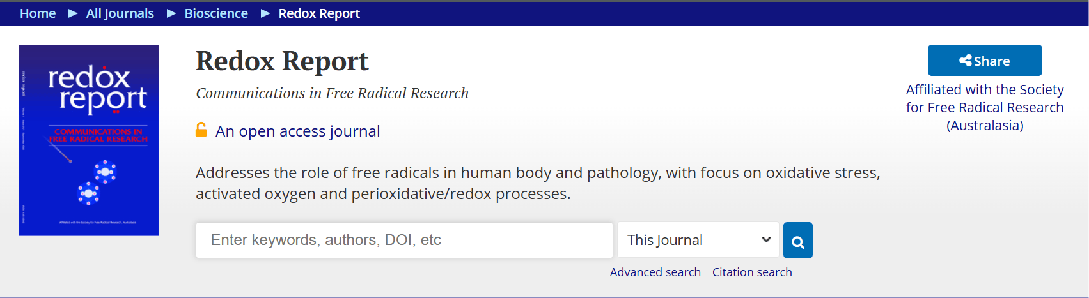Click the arrow separator after Home
The width and height of the screenshot is (1089, 298).
click(73, 13)
